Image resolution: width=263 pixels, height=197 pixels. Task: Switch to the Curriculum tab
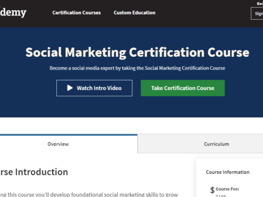tap(200, 144)
